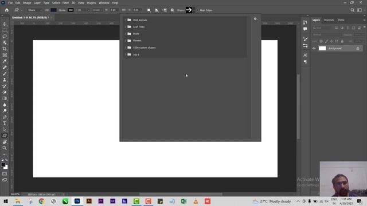Open the File menu
367x206 pixels.
tap(10, 3)
